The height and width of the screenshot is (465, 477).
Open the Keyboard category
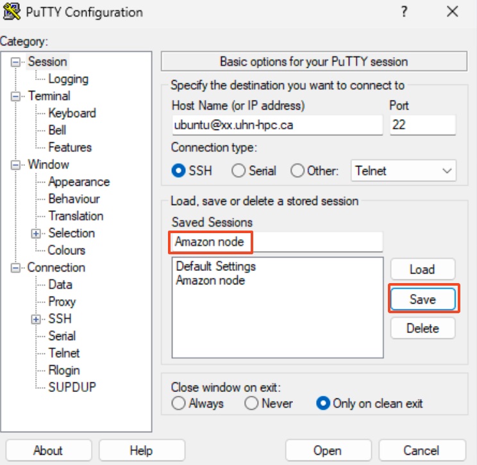click(72, 113)
